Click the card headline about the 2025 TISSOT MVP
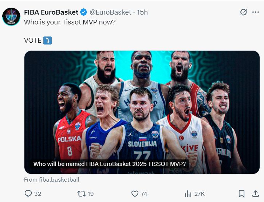Screen dimensions: 264x202 [109, 164]
